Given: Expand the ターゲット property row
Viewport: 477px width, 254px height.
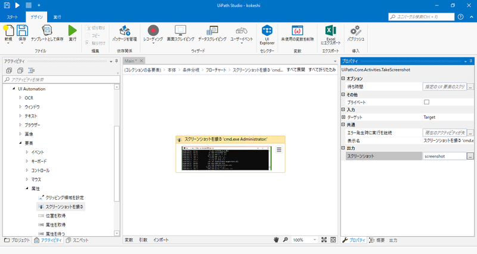Looking at the screenshot, I should [343, 117].
